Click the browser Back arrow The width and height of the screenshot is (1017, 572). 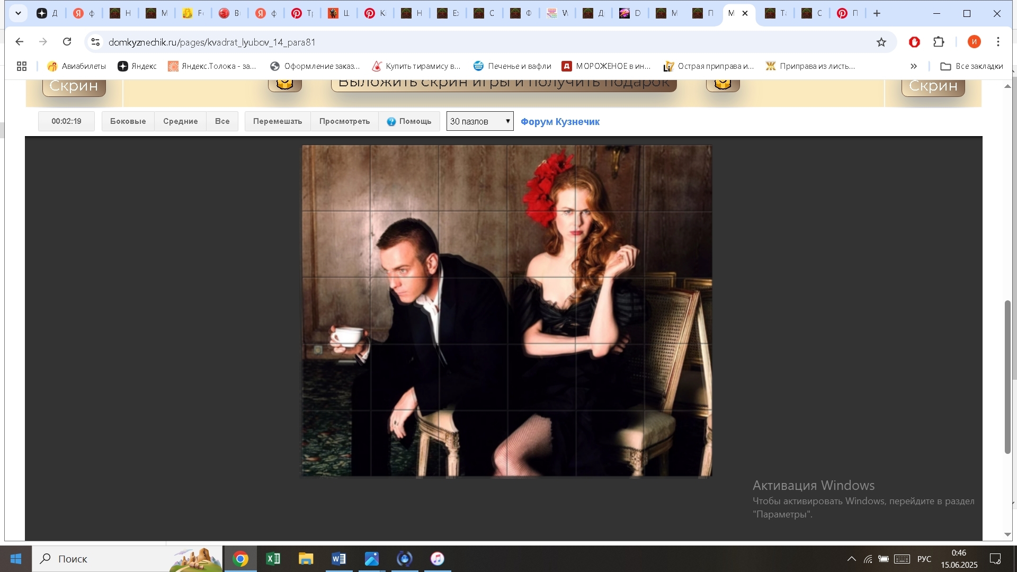pyautogui.click(x=20, y=42)
